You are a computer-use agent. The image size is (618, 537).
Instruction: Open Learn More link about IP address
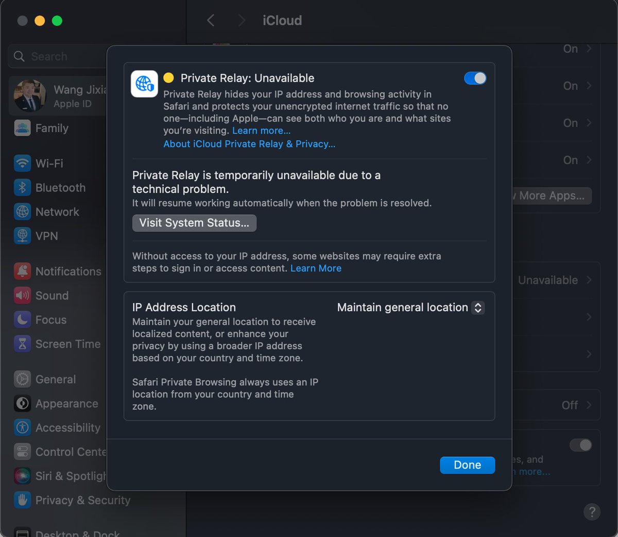click(x=316, y=268)
